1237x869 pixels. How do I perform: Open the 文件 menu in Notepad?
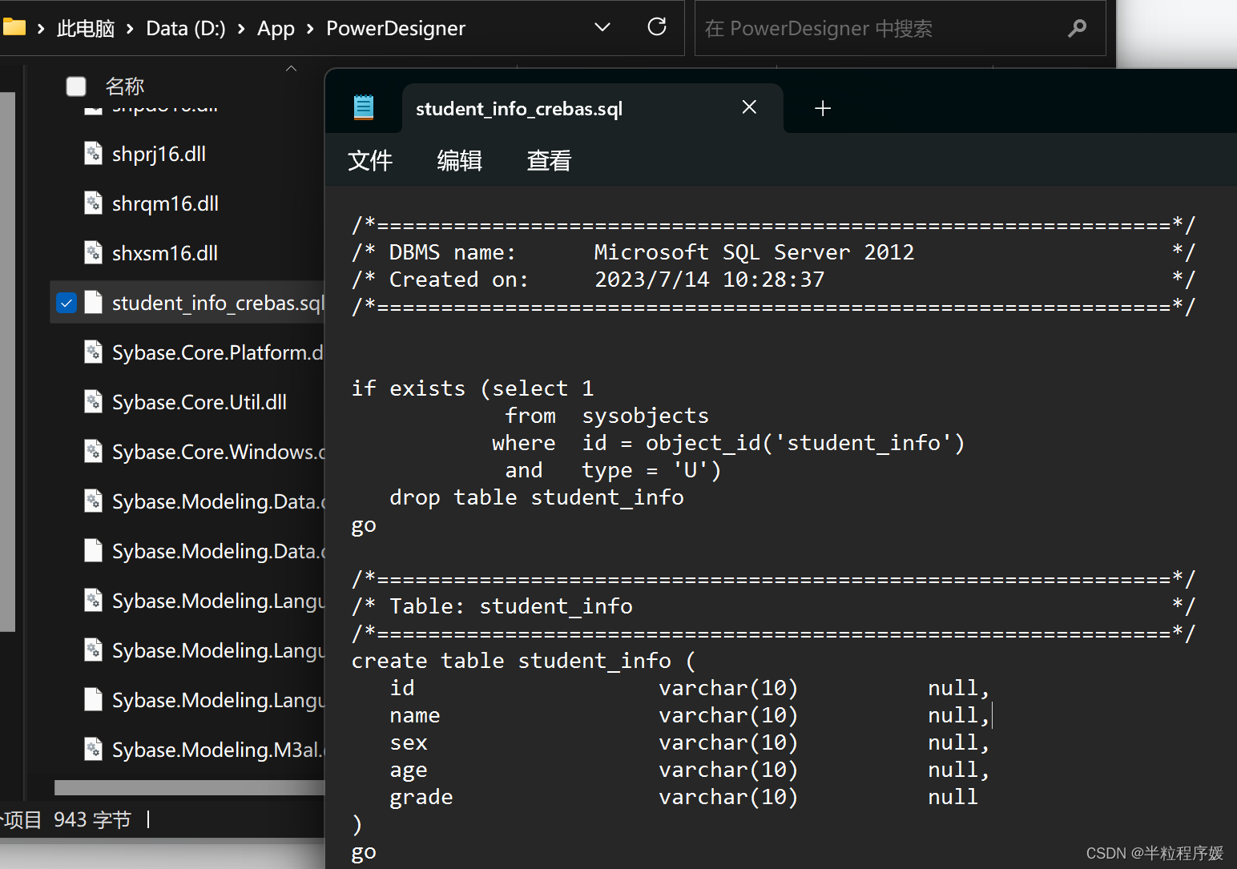pos(370,160)
